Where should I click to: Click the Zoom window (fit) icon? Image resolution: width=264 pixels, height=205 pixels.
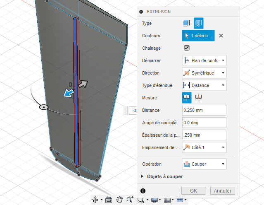(x=141, y=200)
